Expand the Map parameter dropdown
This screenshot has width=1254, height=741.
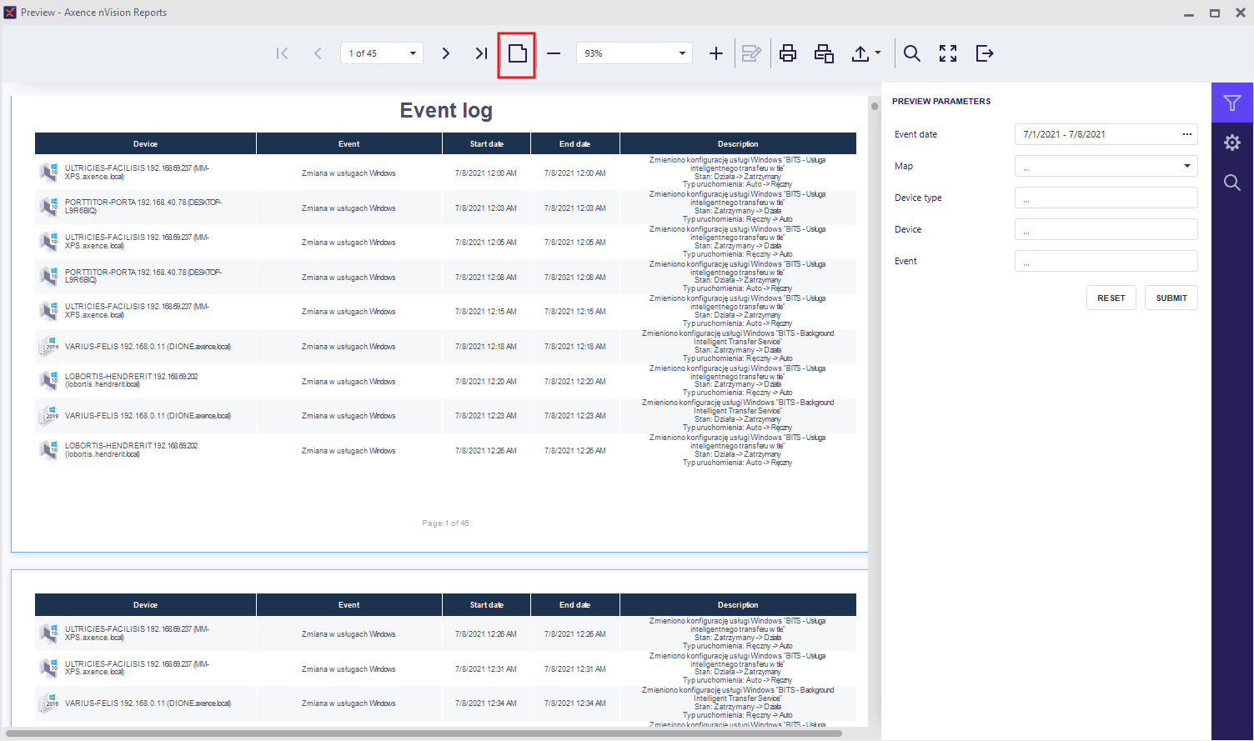coord(1186,166)
